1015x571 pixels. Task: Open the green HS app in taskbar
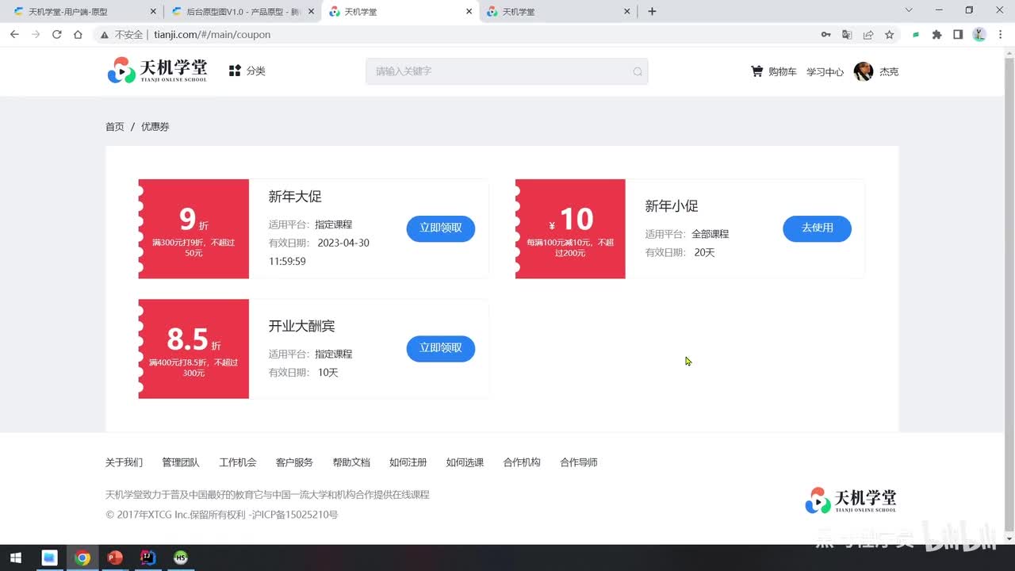[x=181, y=558]
